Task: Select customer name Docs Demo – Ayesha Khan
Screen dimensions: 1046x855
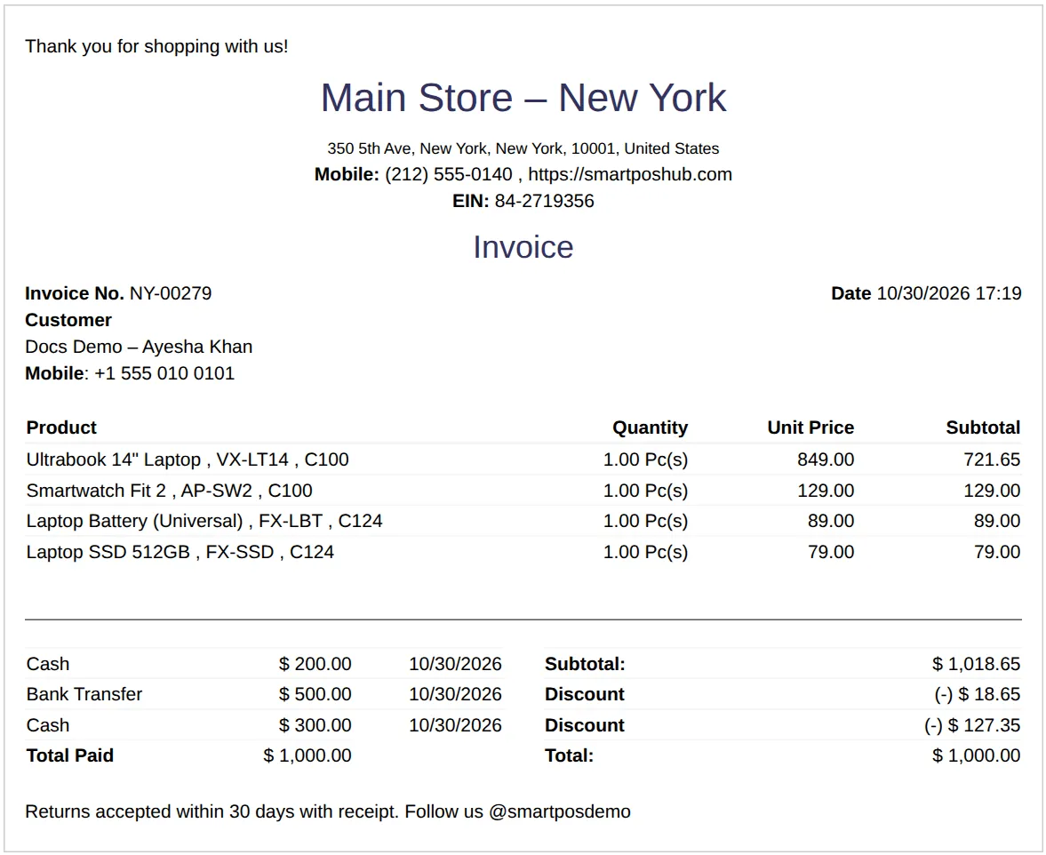Action: tap(139, 347)
